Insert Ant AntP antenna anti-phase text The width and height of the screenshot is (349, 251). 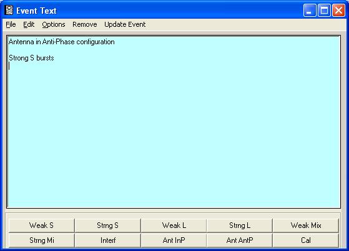click(x=240, y=240)
